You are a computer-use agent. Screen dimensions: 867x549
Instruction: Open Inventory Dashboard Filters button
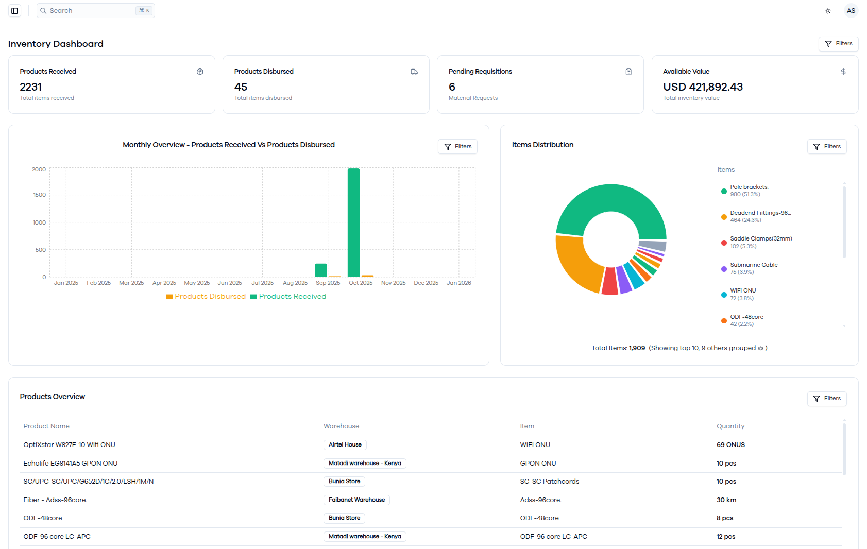838,44
